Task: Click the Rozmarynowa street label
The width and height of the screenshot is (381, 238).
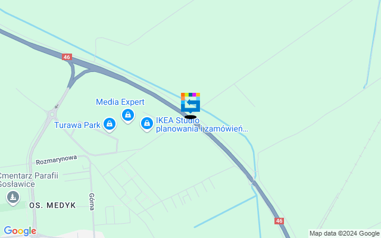Action: point(57,160)
